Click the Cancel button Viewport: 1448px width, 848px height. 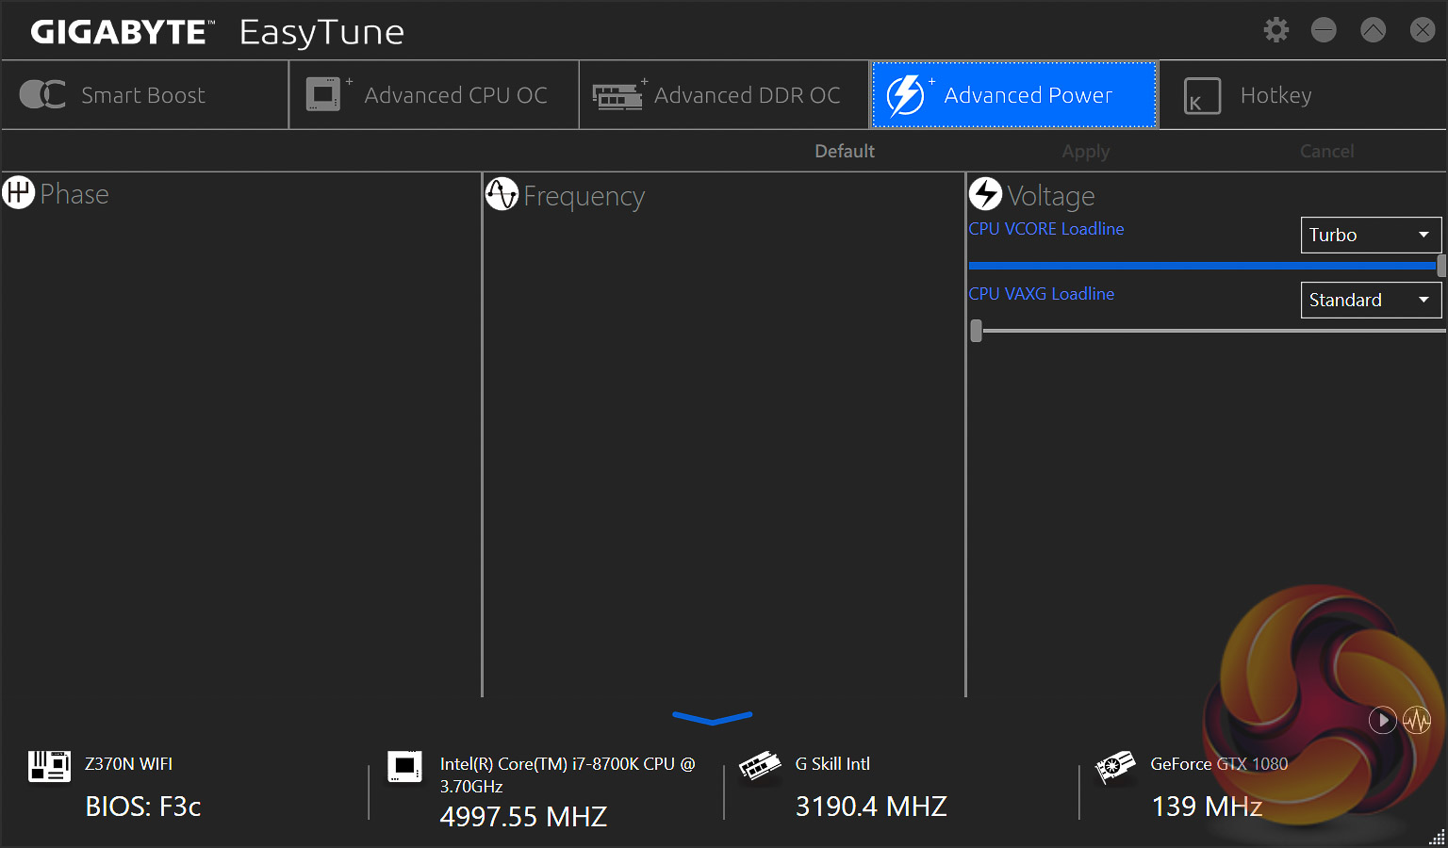[x=1326, y=151]
